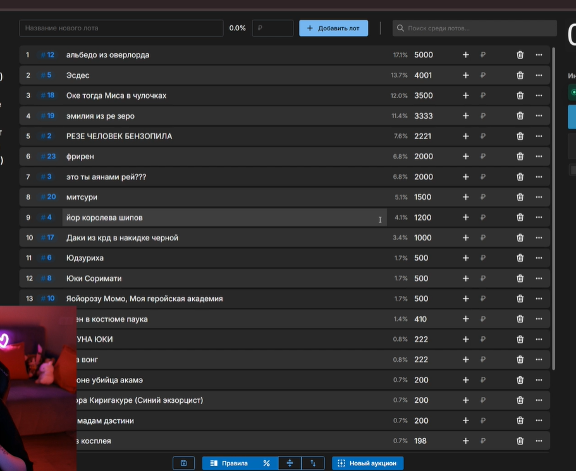The image size is (576, 471).
Task: Click ruble icon on мадам дэстини row
Action: coord(482,420)
